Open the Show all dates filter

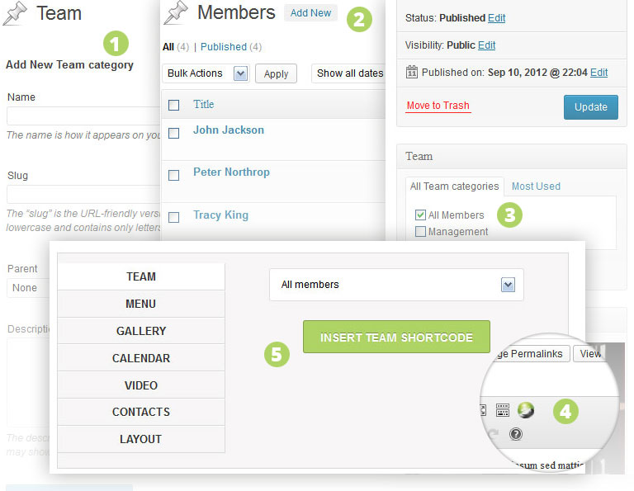click(x=349, y=73)
